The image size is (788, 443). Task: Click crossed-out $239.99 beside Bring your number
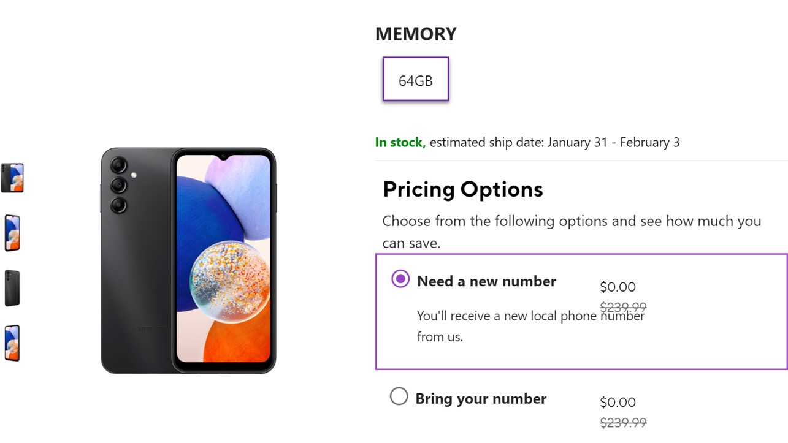(x=623, y=422)
